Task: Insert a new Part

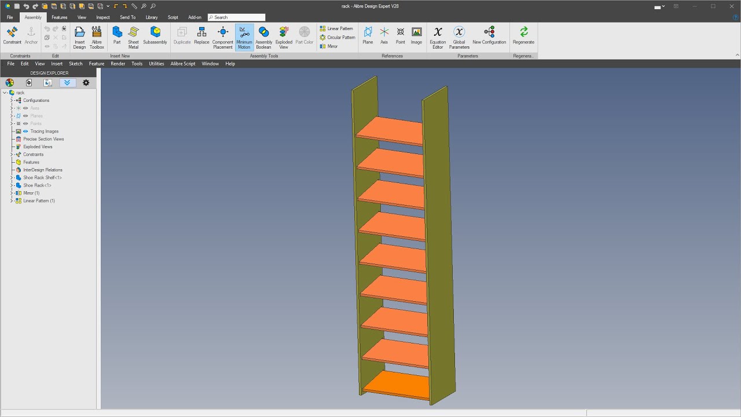Action: tap(117, 35)
